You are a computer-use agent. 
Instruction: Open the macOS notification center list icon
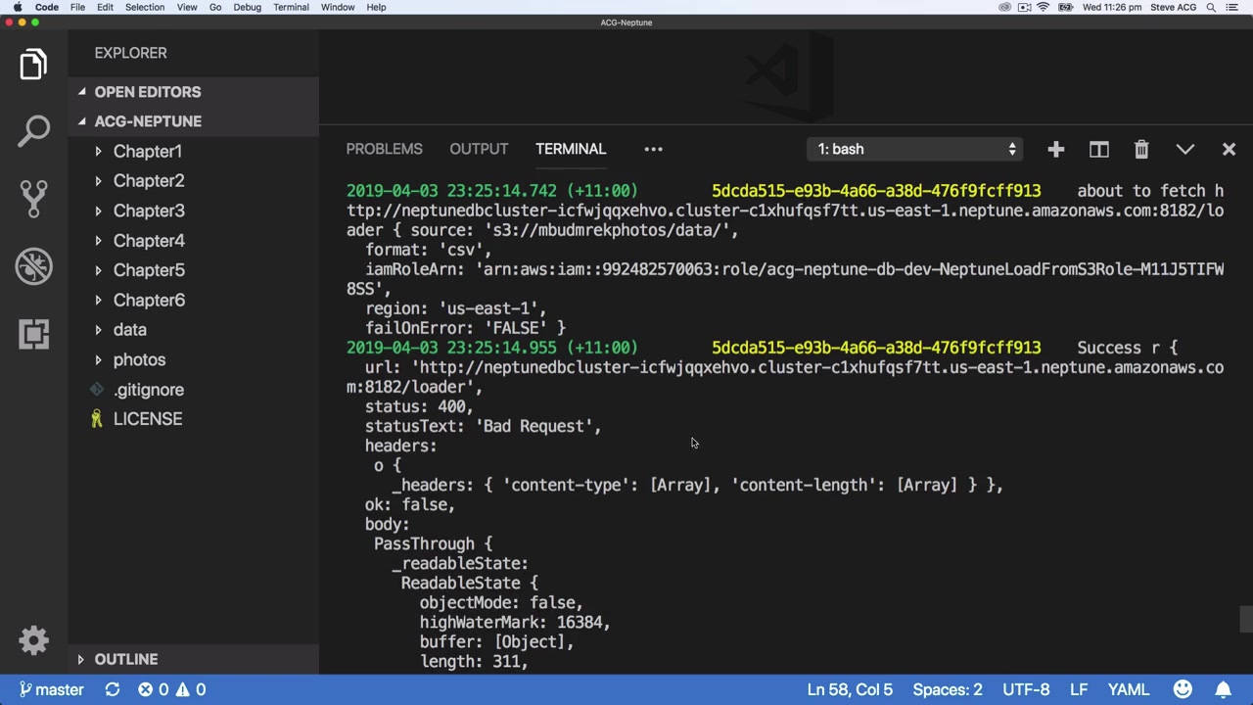[1234, 7]
